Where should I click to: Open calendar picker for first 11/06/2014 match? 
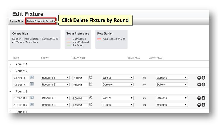point(32,98)
